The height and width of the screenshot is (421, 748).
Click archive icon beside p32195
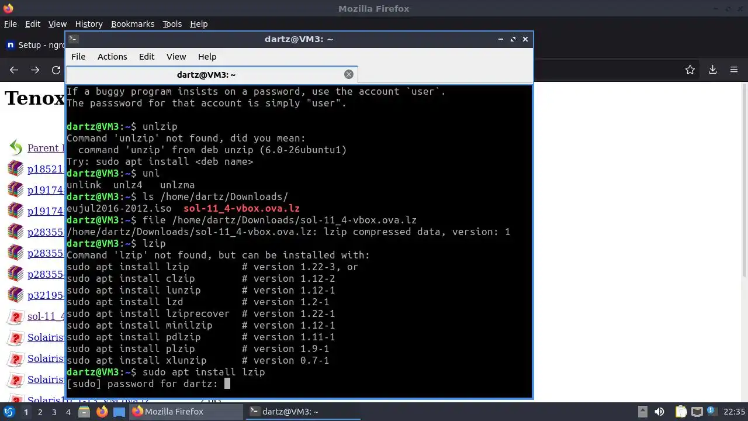15,295
